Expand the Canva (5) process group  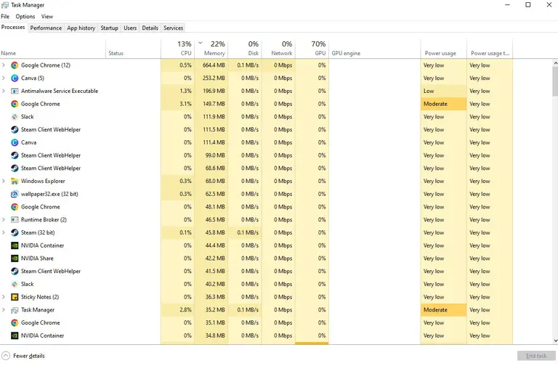pos(4,78)
